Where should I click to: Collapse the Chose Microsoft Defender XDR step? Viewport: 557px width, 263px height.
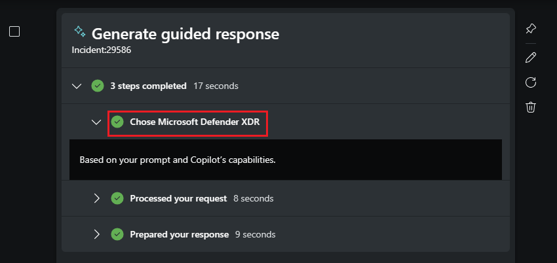[97, 122]
